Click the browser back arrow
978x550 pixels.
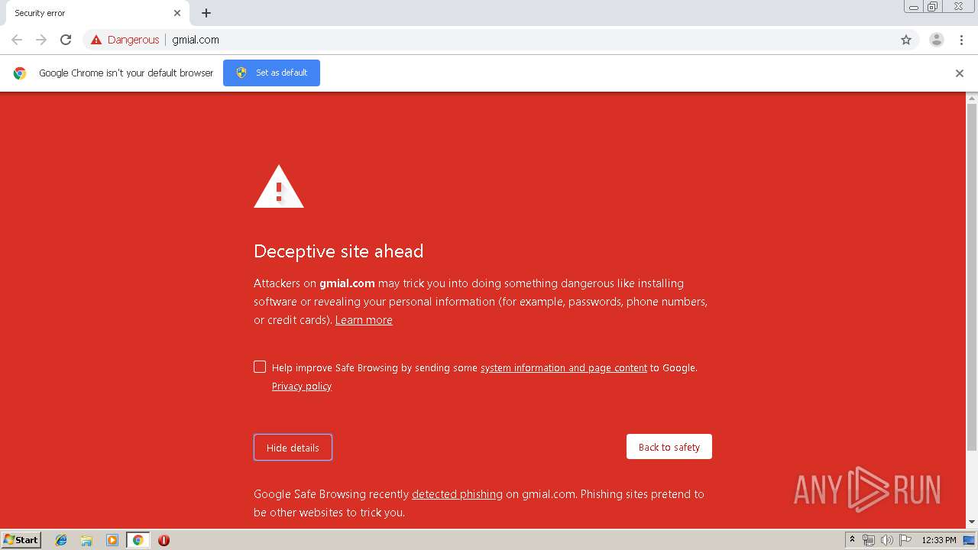pyautogui.click(x=17, y=40)
